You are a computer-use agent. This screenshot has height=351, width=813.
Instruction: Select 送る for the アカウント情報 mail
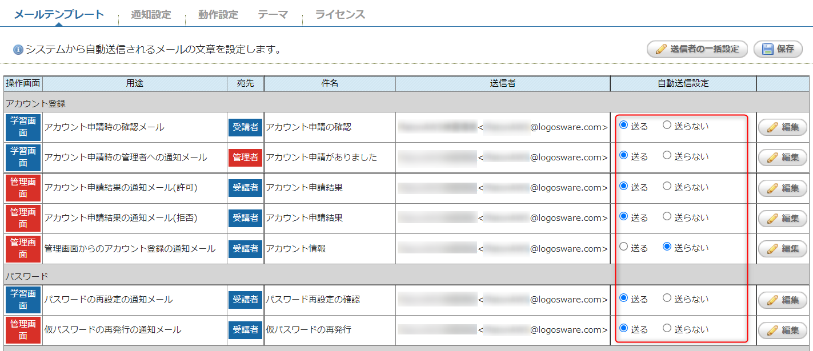pyautogui.click(x=624, y=247)
